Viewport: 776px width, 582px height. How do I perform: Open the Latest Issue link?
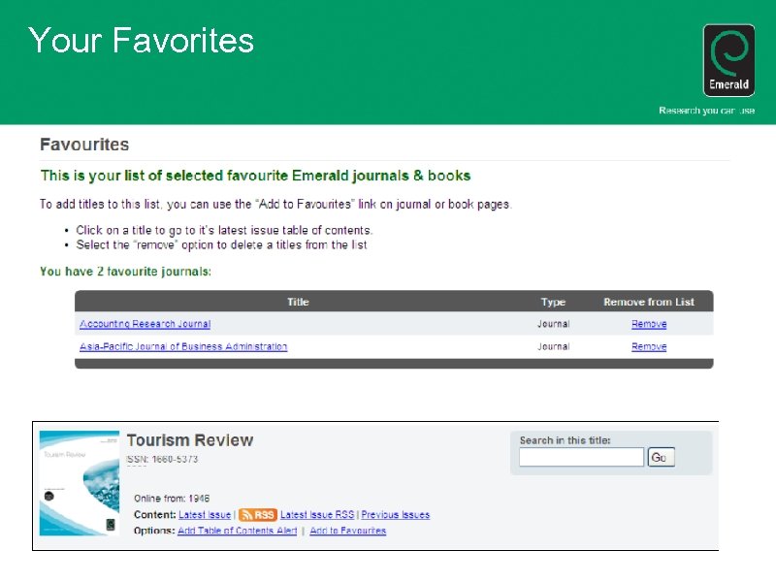point(205,515)
